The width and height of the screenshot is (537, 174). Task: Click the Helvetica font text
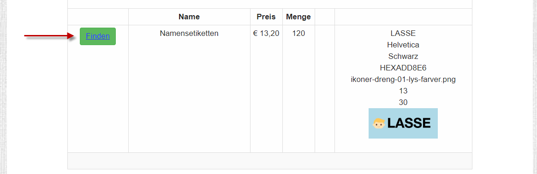(403, 45)
